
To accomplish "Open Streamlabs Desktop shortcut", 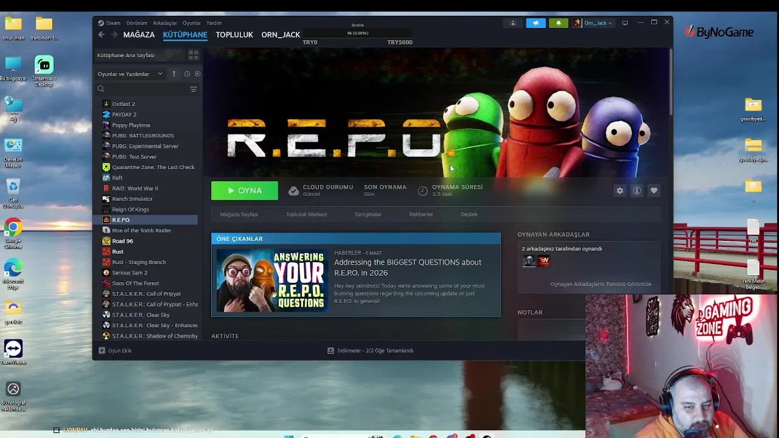I will point(44,71).
